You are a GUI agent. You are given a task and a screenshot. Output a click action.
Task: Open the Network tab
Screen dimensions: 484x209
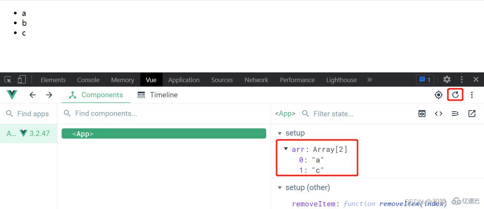(256, 80)
